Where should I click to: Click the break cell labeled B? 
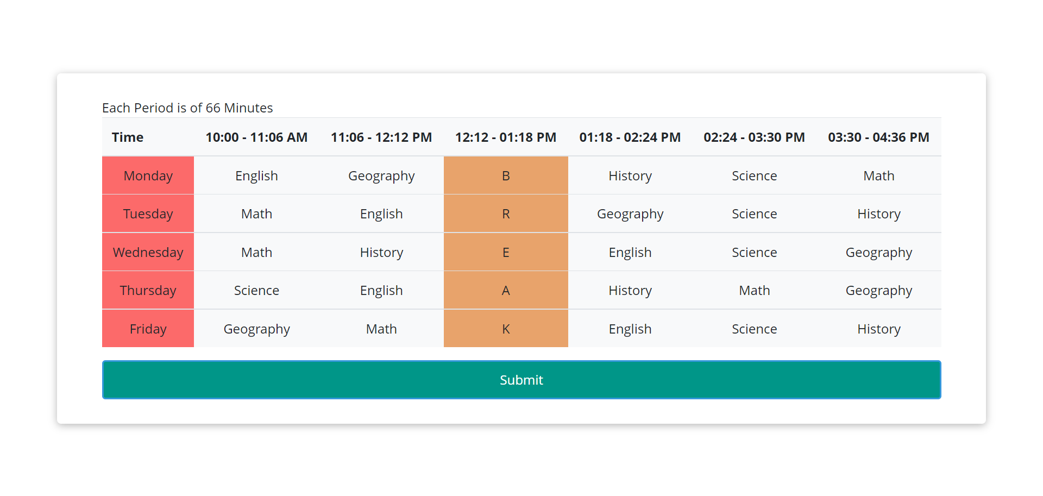click(506, 175)
